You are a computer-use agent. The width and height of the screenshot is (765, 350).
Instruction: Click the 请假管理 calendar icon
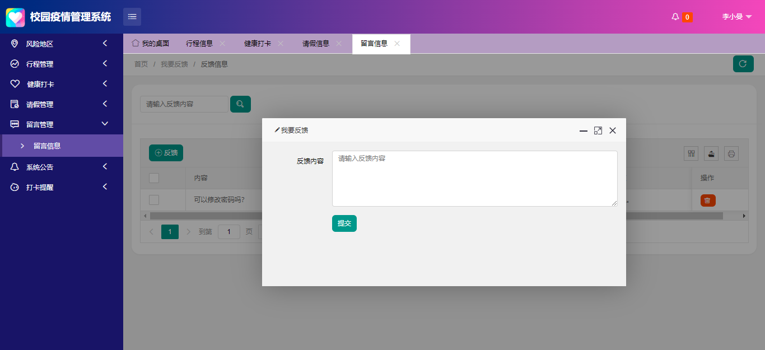pyautogui.click(x=15, y=104)
